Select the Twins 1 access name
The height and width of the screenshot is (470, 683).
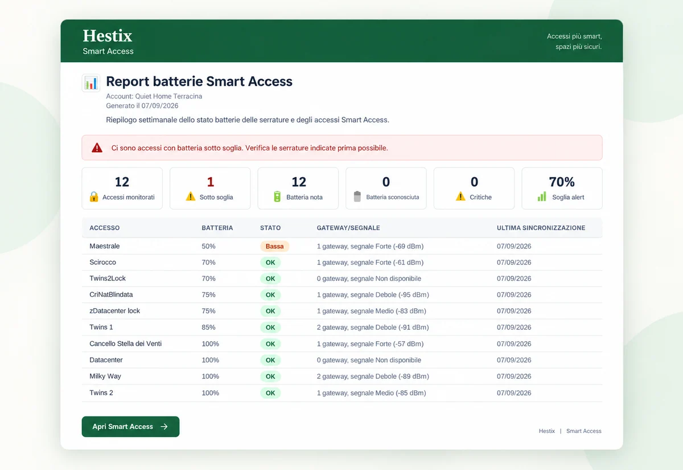101,328
